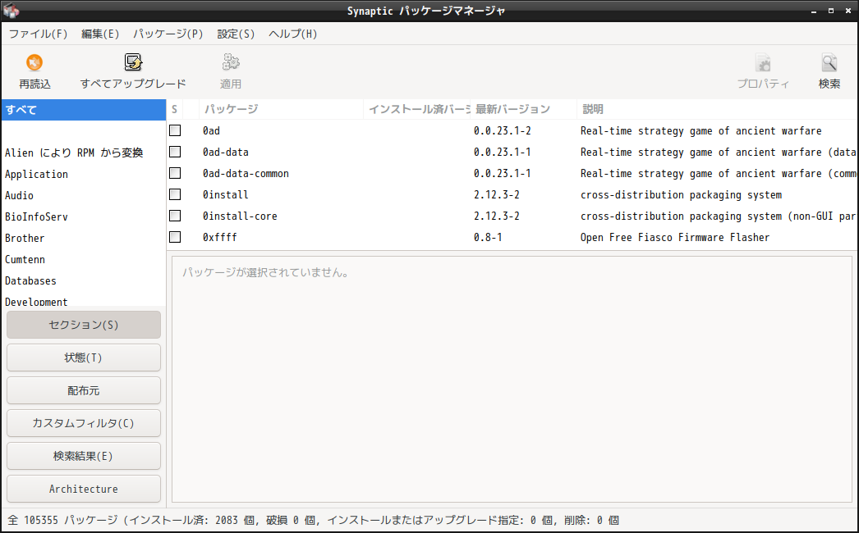Open the 設定(S) menu
This screenshot has height=533, width=859.
pos(236,34)
